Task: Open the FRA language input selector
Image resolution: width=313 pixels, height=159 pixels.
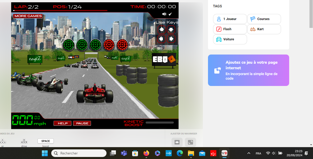Action: point(258,153)
